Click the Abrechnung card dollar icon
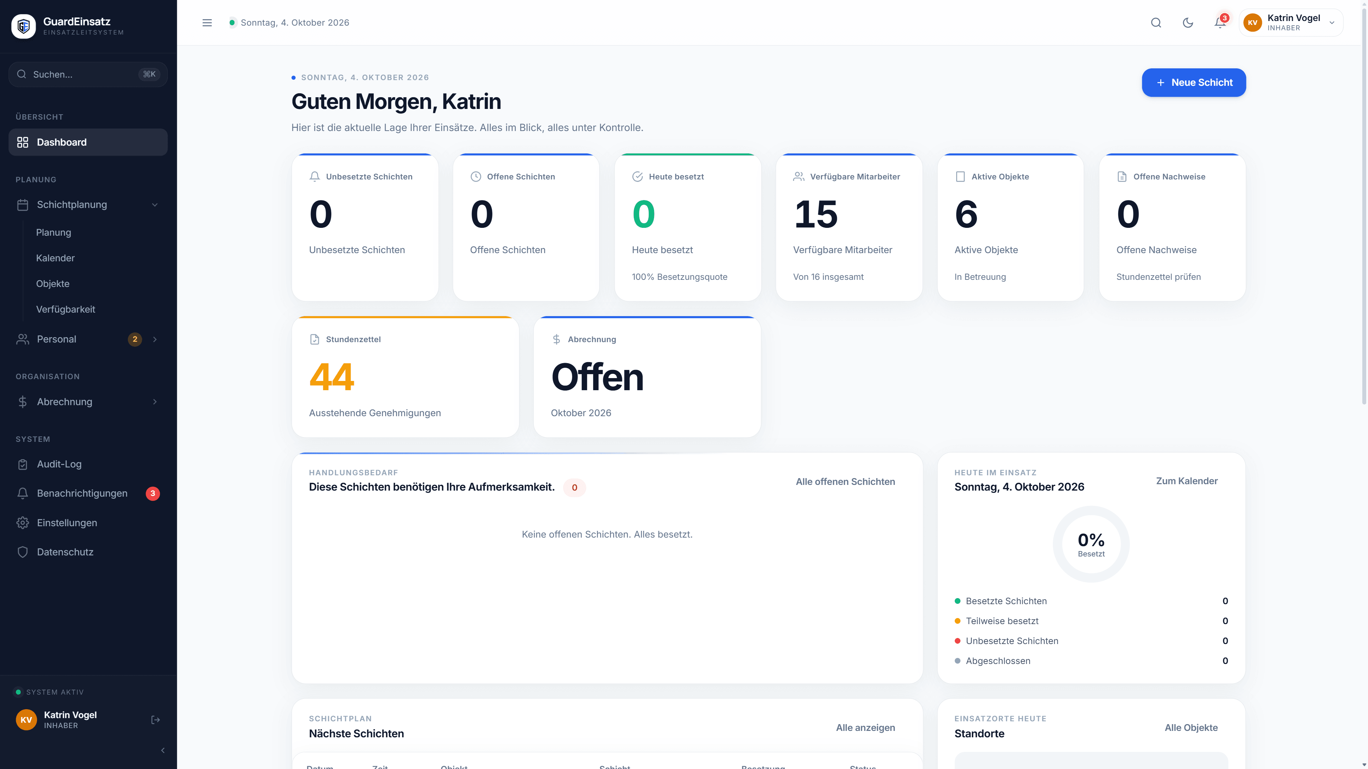Image resolution: width=1368 pixels, height=769 pixels. [556, 339]
